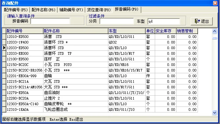Click the 退出 exit button
The image size is (220, 124).
click(202, 21)
